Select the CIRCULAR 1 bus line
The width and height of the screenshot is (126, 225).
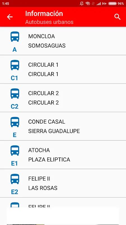pos(63,69)
